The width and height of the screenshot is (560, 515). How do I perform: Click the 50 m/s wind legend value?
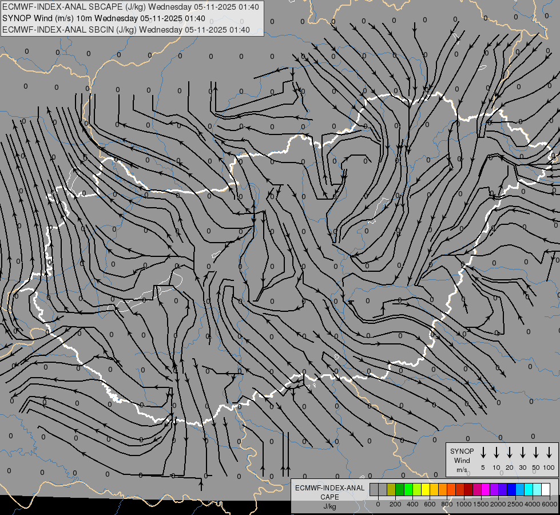(536, 468)
